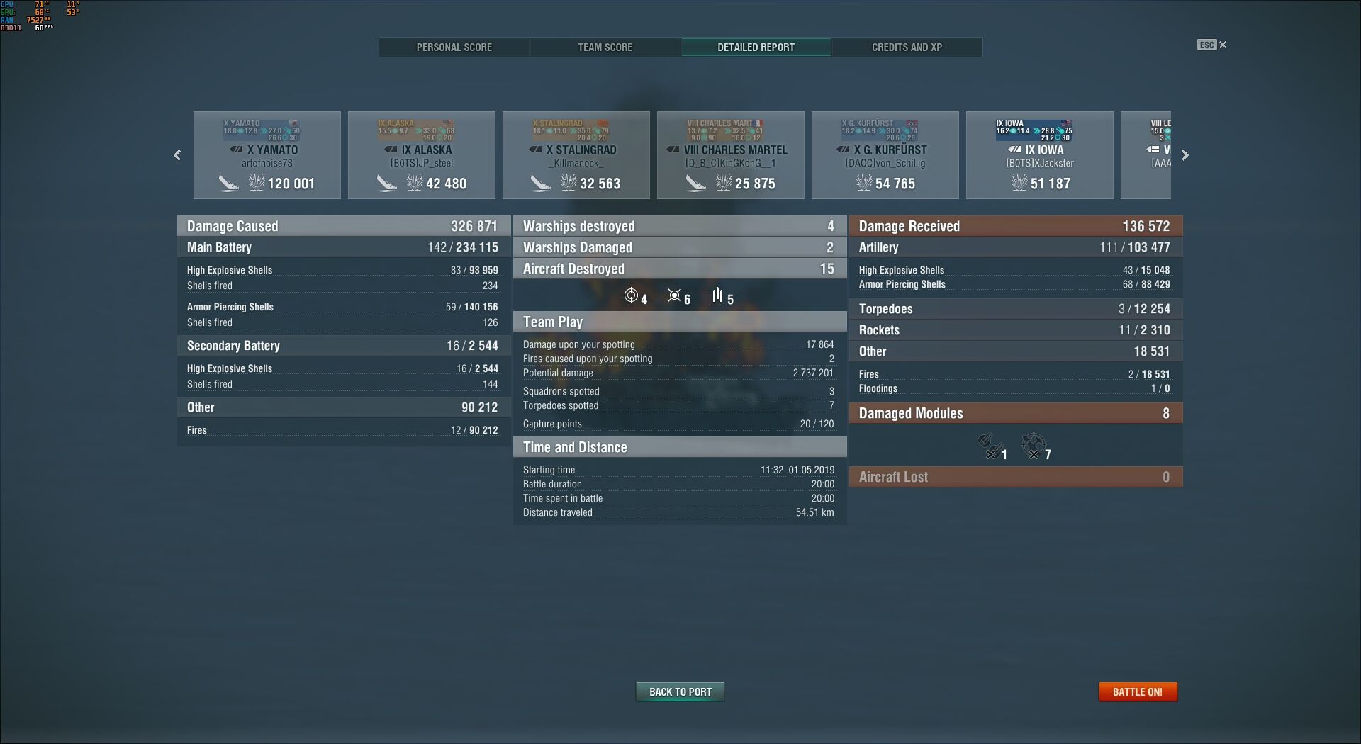Click the Potential damage row
This screenshot has width=1361, height=744.
click(680, 373)
